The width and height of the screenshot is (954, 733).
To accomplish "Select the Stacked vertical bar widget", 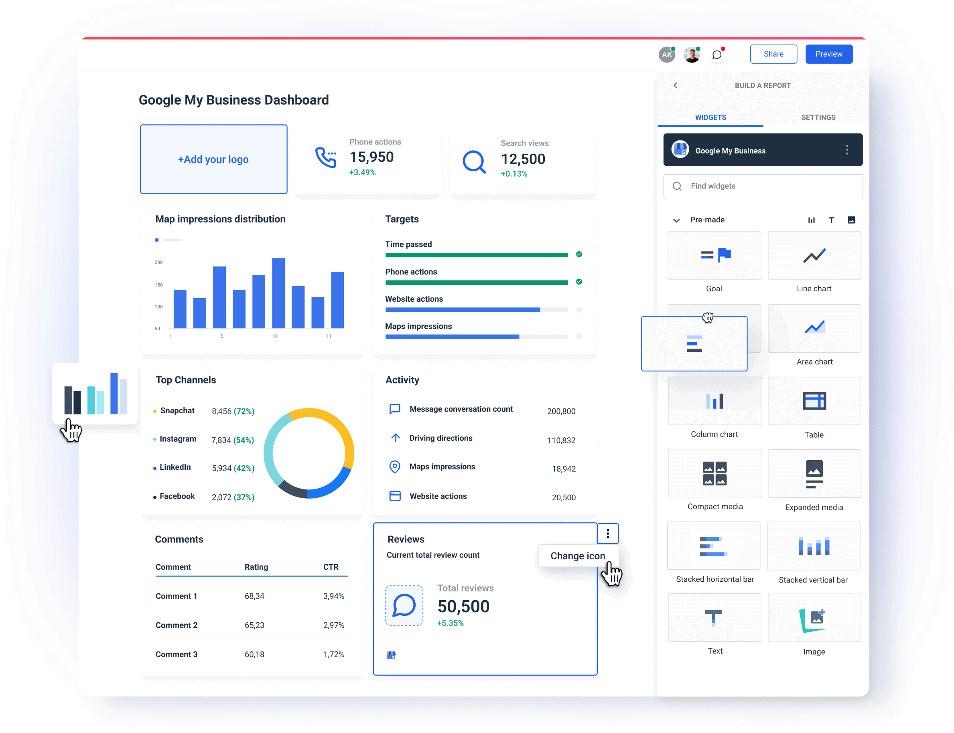I will (813, 546).
